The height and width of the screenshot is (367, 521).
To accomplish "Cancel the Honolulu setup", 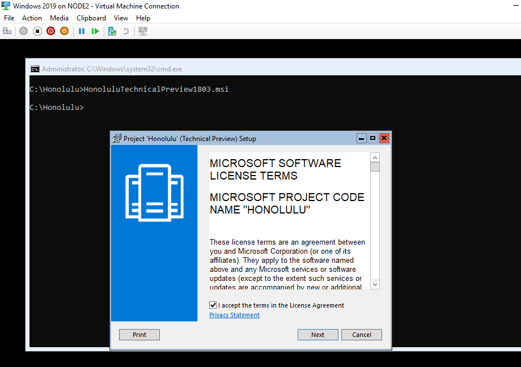I will [x=362, y=335].
